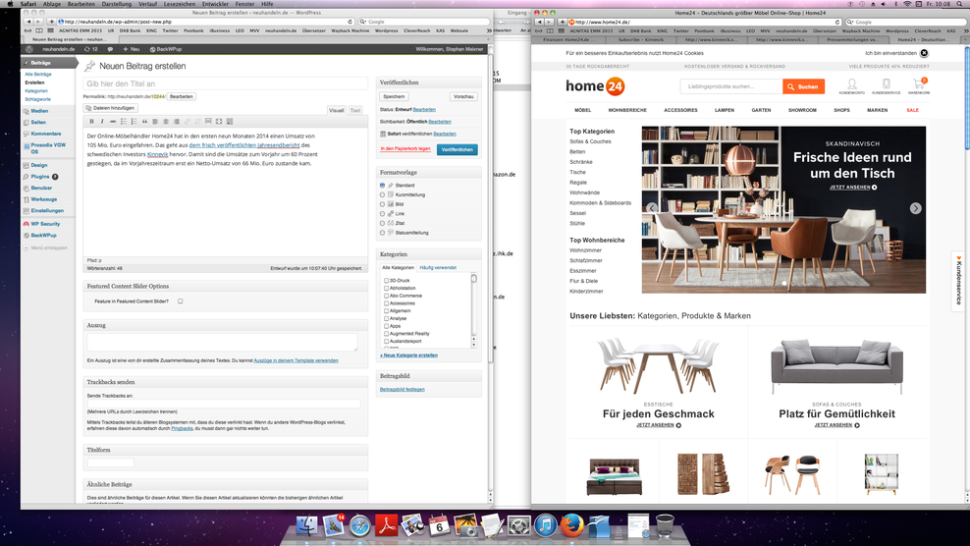Click Speichern to save the draft

(x=394, y=96)
